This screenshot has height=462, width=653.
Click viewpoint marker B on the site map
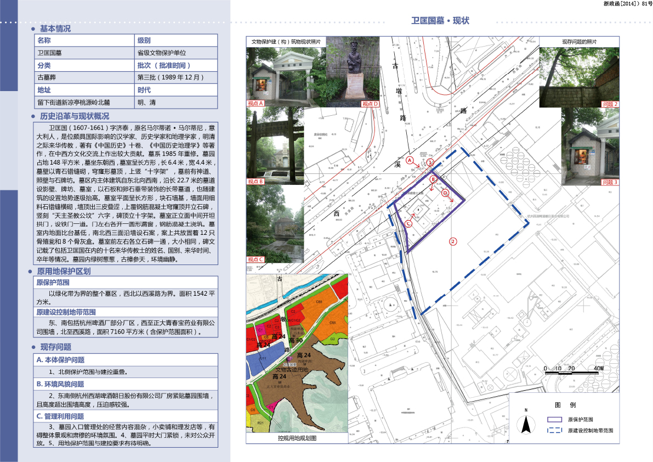click(x=433, y=179)
